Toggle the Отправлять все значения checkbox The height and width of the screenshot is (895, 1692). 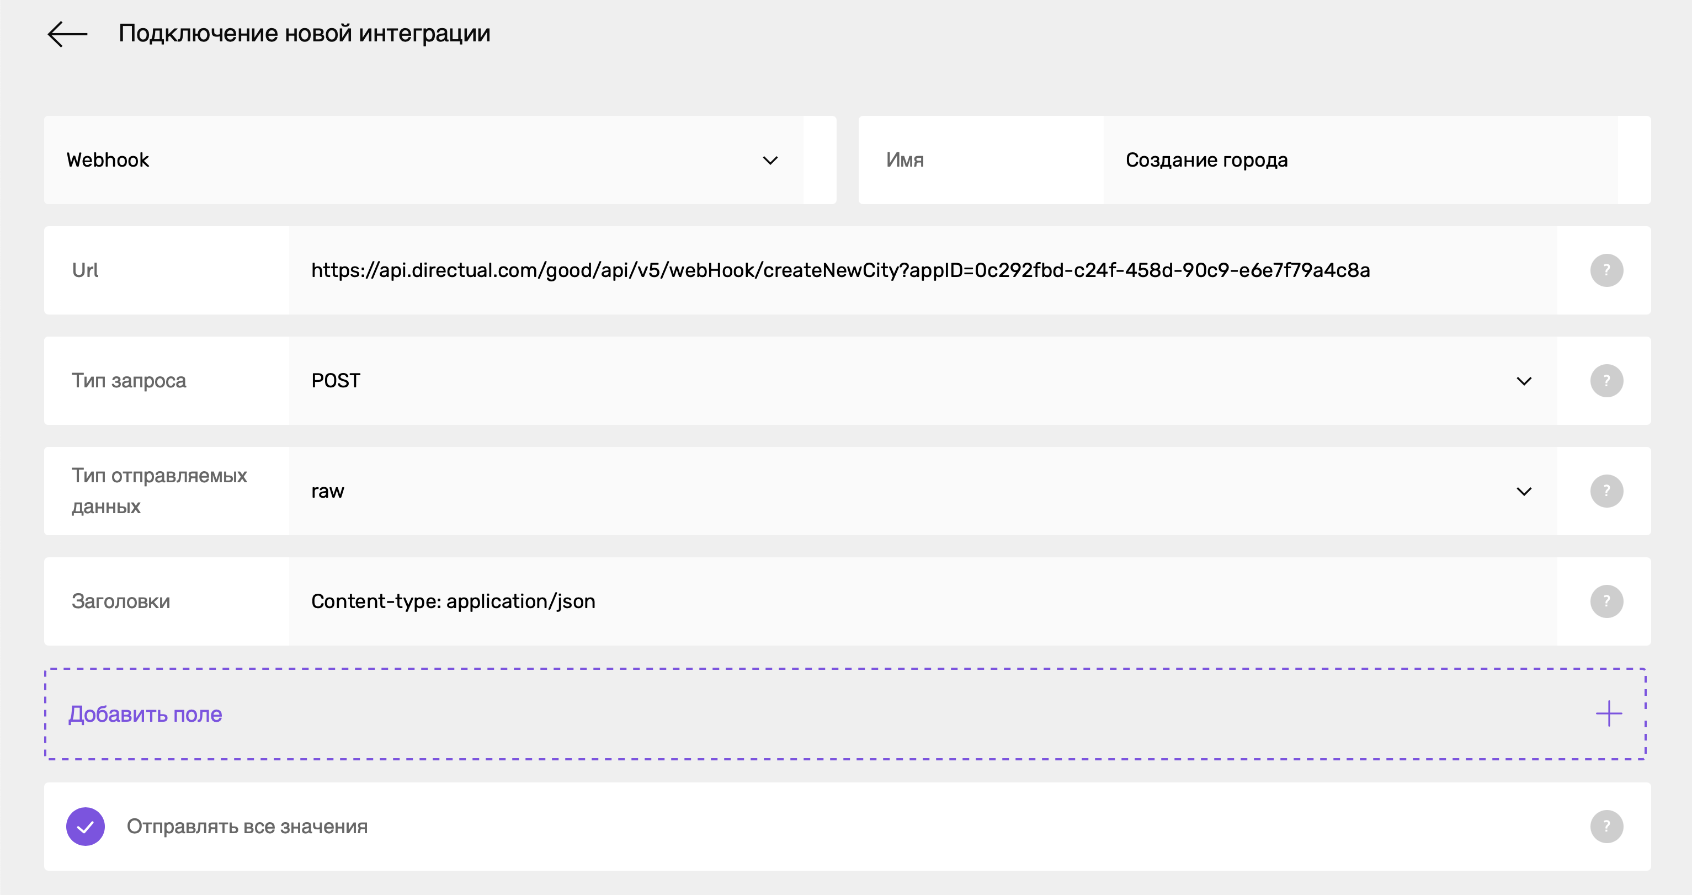tap(86, 826)
